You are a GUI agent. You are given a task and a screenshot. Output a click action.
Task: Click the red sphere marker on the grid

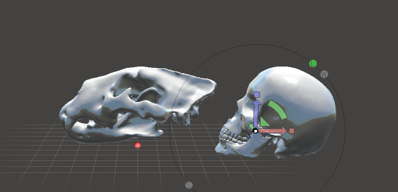[138, 145]
